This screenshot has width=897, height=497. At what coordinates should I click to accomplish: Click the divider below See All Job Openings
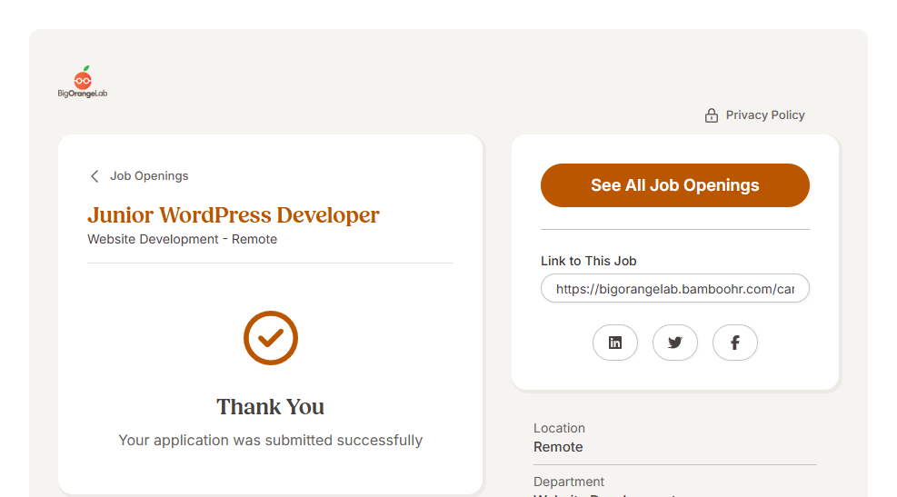(674, 230)
